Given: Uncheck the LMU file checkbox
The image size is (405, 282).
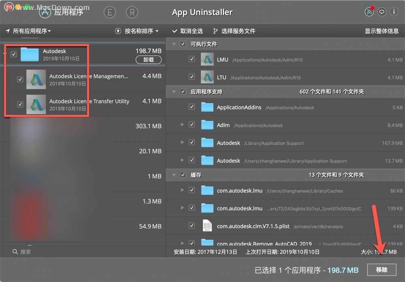Looking at the screenshot, I should (192, 59).
